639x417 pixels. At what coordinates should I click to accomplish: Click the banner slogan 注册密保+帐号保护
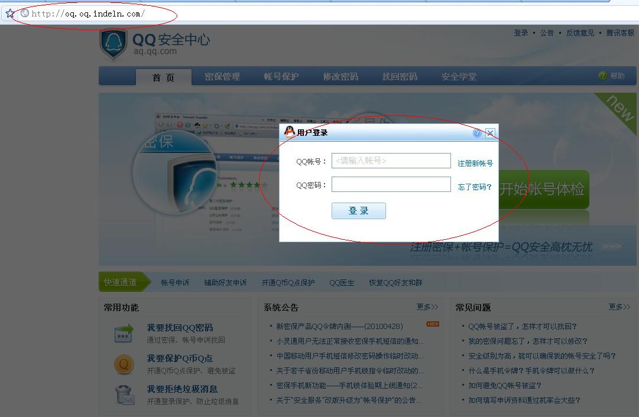[x=501, y=247]
